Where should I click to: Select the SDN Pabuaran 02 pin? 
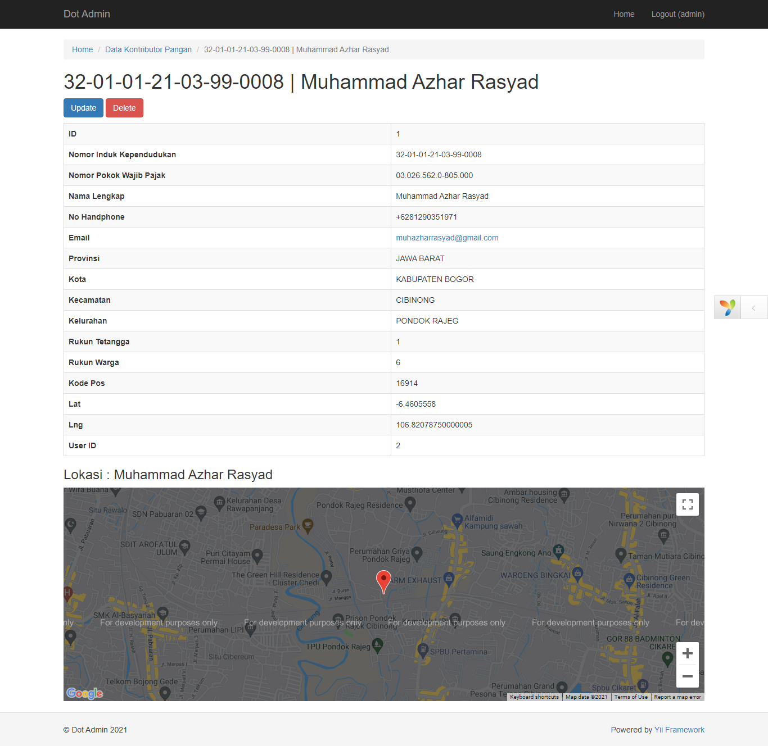click(x=201, y=512)
